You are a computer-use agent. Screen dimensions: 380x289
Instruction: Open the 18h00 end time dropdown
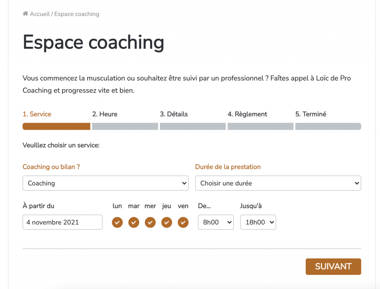[x=258, y=222]
